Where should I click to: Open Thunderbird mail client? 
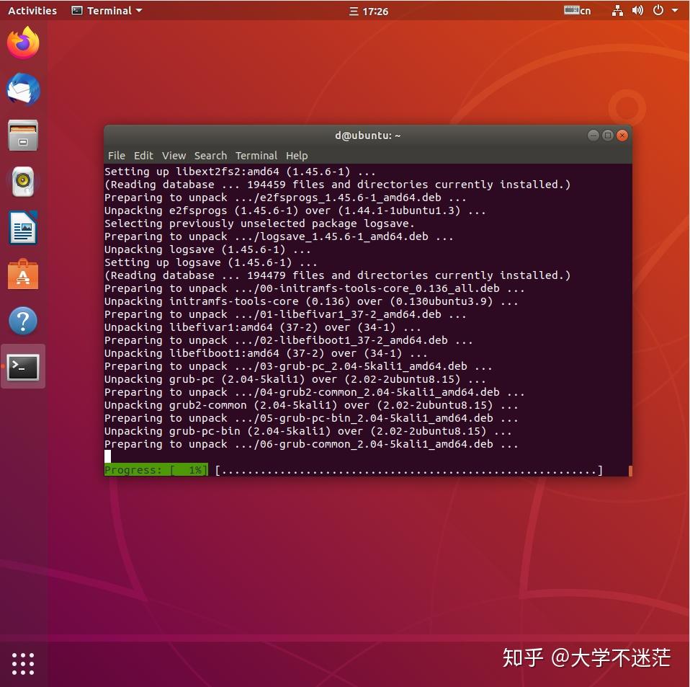pos(22,89)
